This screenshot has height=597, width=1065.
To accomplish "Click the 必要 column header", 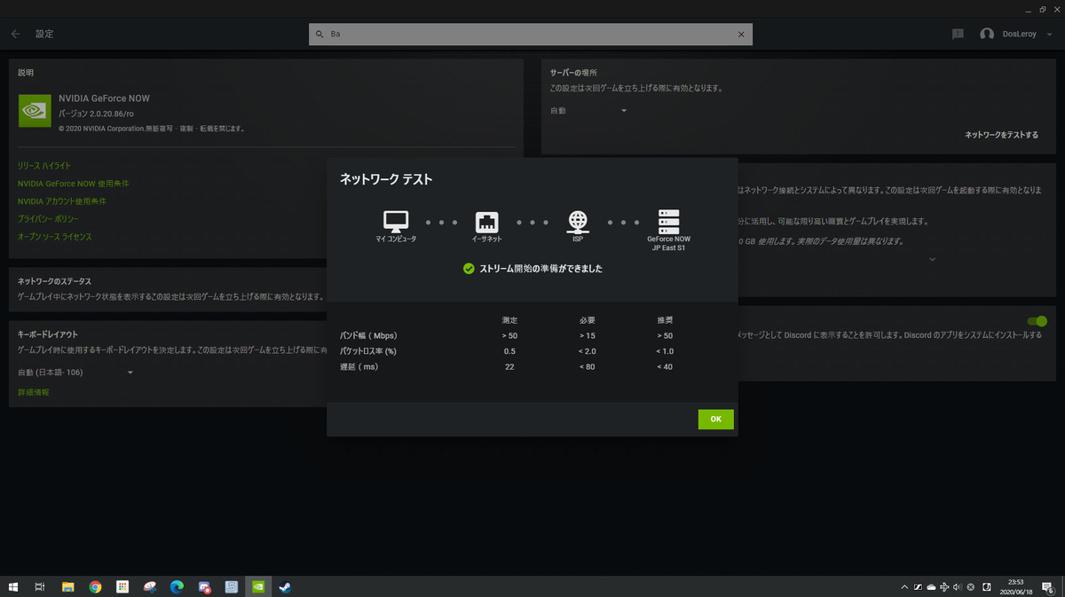I will coord(588,319).
